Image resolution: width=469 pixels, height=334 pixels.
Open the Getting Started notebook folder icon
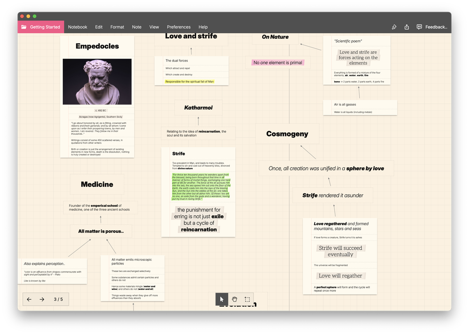23,27
